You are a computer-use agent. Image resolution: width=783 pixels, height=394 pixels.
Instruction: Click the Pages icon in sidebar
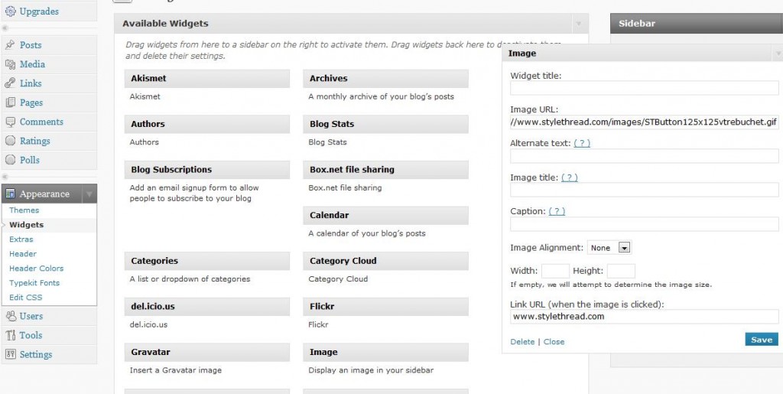pos(11,103)
